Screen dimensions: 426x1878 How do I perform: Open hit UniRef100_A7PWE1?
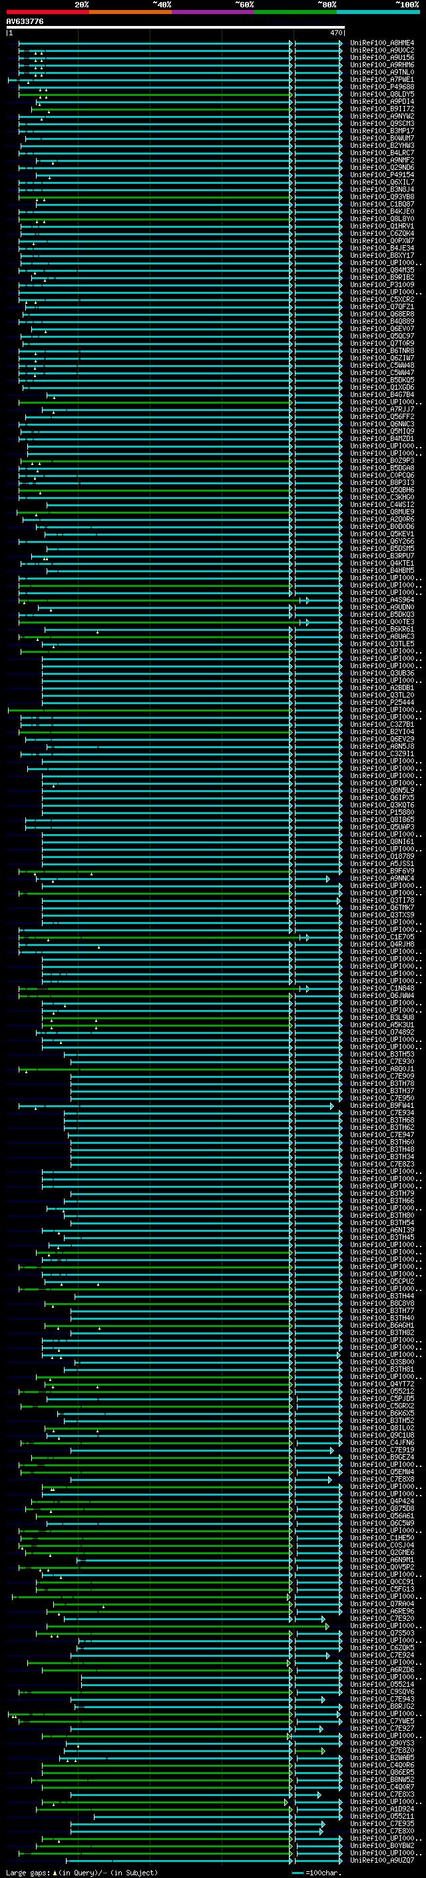382,79
